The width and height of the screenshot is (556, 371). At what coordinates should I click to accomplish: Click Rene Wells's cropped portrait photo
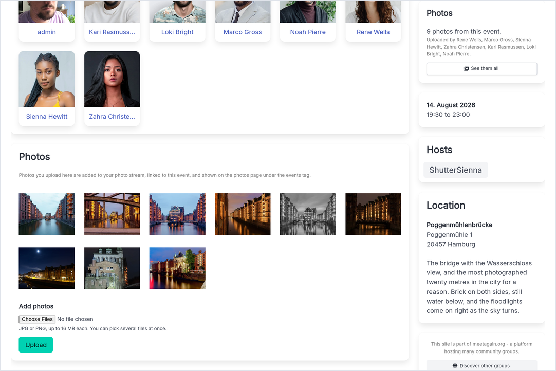[373, 11]
